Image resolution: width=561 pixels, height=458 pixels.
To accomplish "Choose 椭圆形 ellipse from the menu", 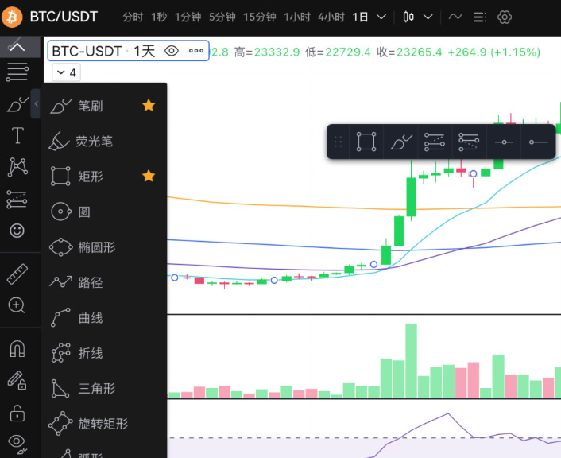I will pos(104,247).
